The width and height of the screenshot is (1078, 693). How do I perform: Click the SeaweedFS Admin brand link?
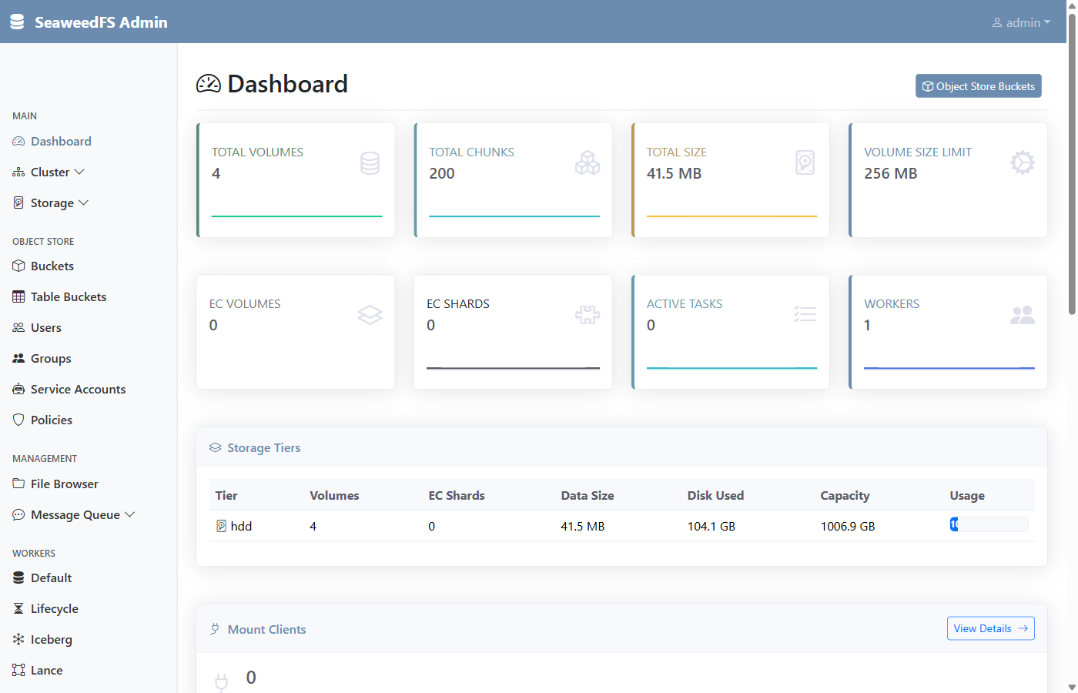click(x=89, y=22)
